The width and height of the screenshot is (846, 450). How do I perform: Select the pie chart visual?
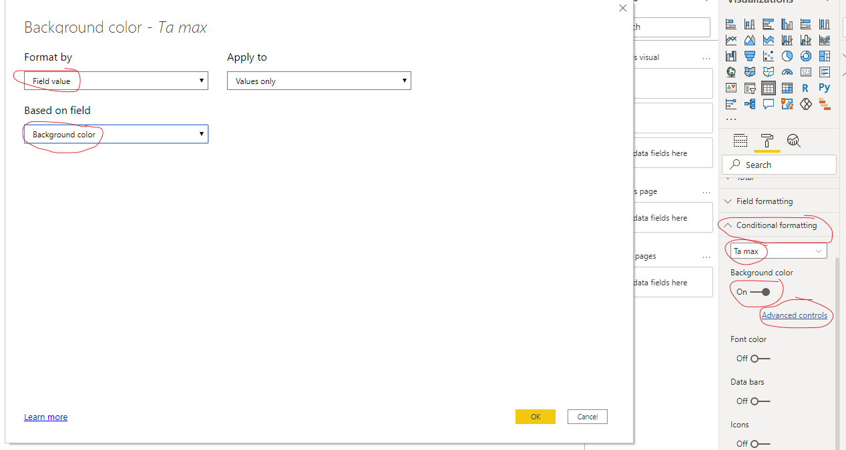[787, 55]
